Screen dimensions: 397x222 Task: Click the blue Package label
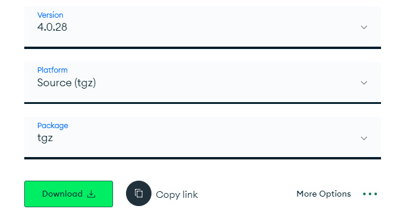point(53,126)
